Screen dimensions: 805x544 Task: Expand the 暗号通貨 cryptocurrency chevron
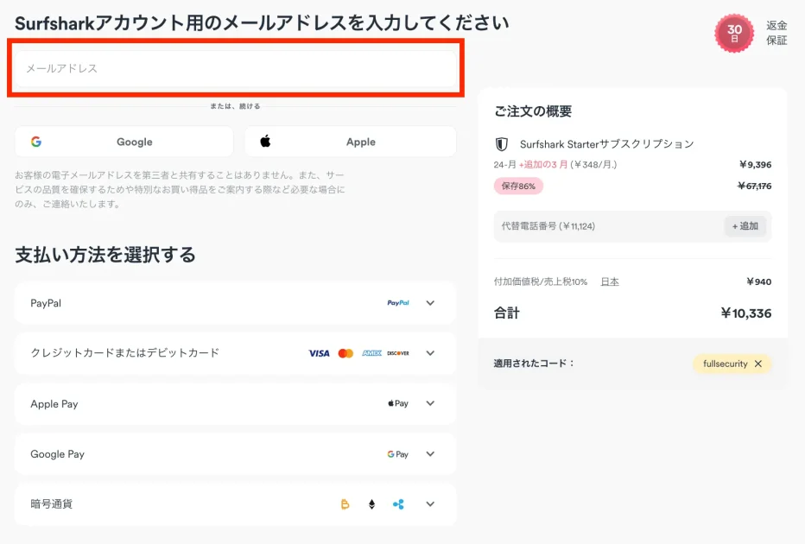(430, 504)
